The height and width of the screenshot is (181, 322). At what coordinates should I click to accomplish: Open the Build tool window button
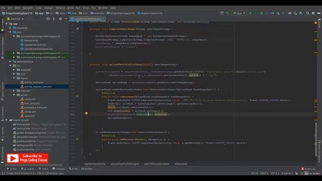pos(73,169)
